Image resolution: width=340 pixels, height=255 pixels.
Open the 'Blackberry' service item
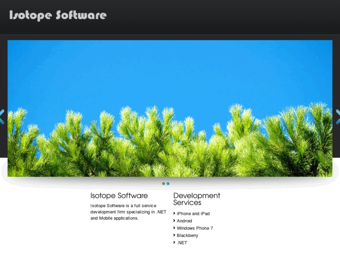[188, 235]
